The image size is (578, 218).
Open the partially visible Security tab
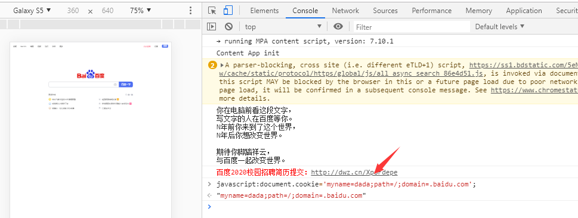click(567, 11)
